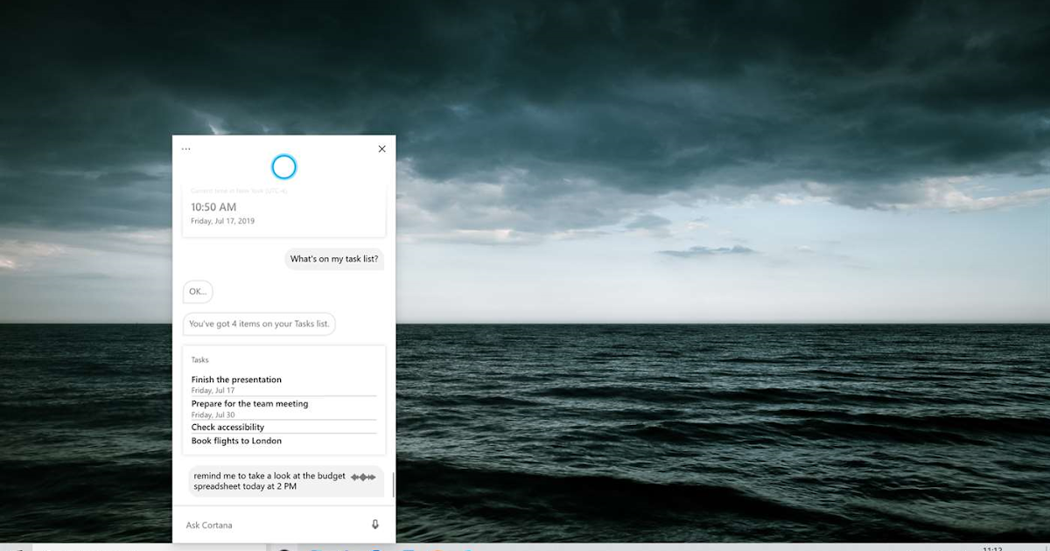This screenshot has width=1050, height=551.
Task: Click the Cortana ring logo
Action: click(283, 166)
